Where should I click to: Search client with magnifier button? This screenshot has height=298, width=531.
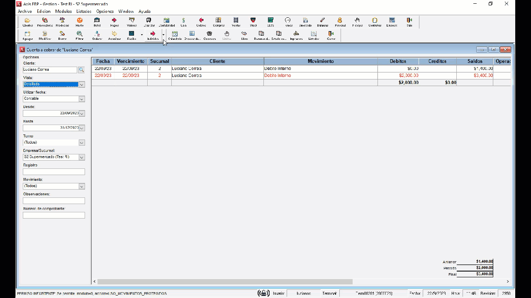(x=81, y=70)
